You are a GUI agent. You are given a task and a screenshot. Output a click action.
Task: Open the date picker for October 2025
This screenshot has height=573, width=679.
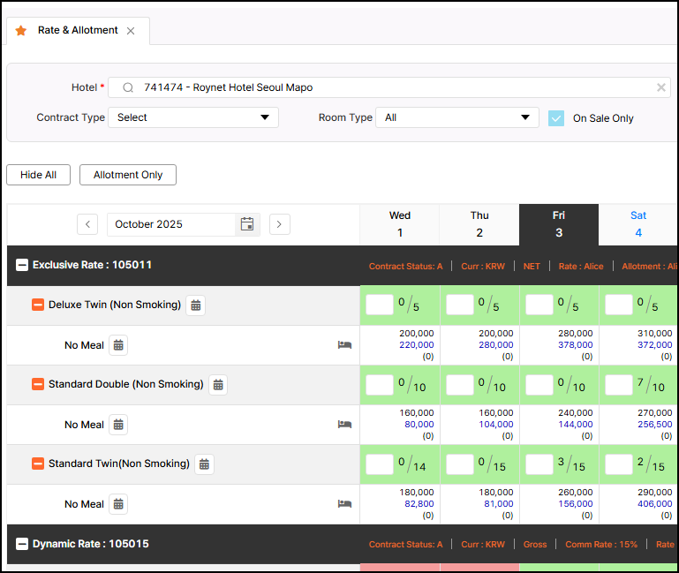pos(247,224)
